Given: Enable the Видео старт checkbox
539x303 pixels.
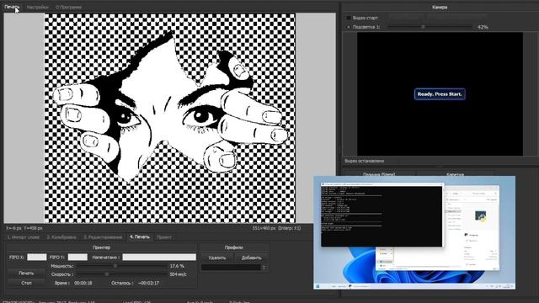Looking at the screenshot, I should coord(349,18).
